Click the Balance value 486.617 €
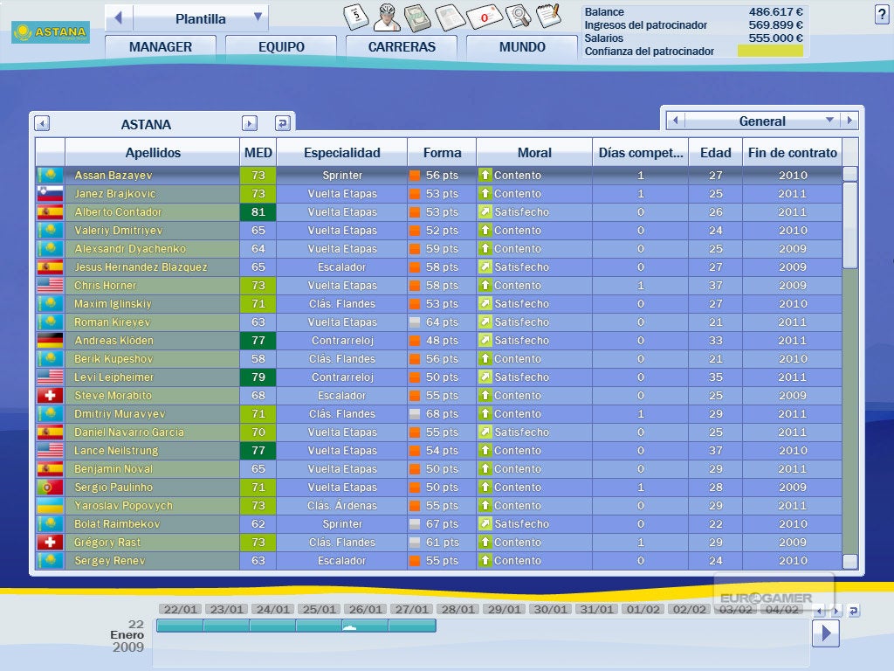This screenshot has height=671, width=894. pyautogui.click(x=775, y=11)
